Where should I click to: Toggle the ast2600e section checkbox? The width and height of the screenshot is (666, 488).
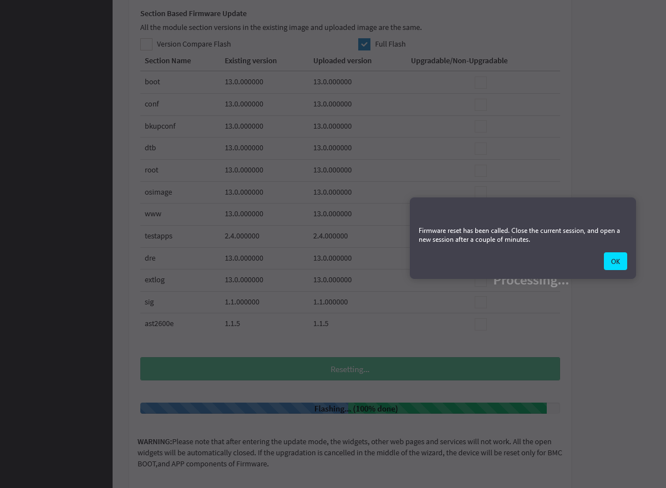point(481,324)
